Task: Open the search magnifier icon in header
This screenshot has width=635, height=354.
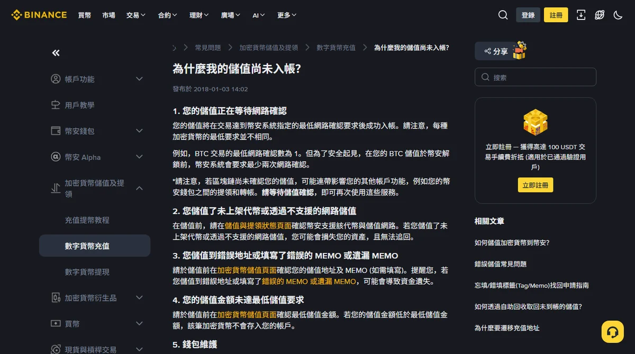Action: pos(503,15)
